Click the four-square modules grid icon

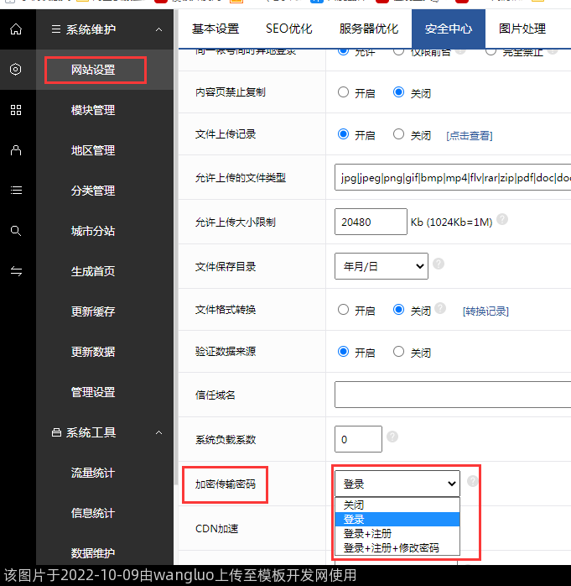pos(16,110)
